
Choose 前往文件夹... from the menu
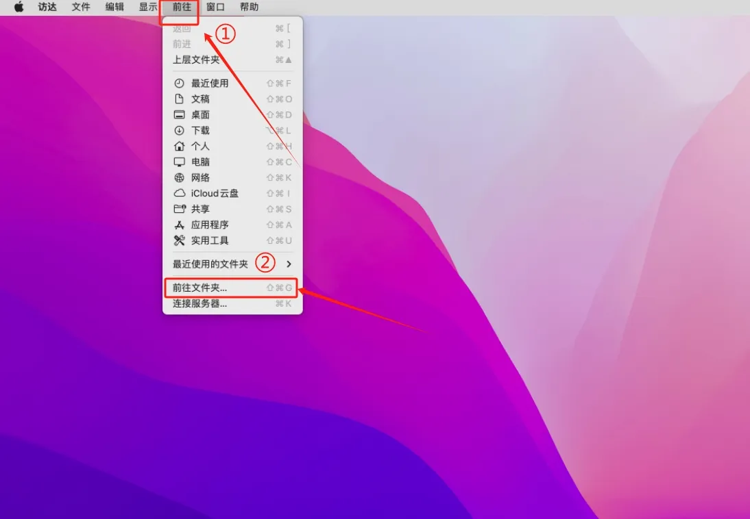pos(199,288)
